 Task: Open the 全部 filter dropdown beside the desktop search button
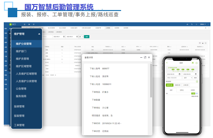[x=80, y=37]
